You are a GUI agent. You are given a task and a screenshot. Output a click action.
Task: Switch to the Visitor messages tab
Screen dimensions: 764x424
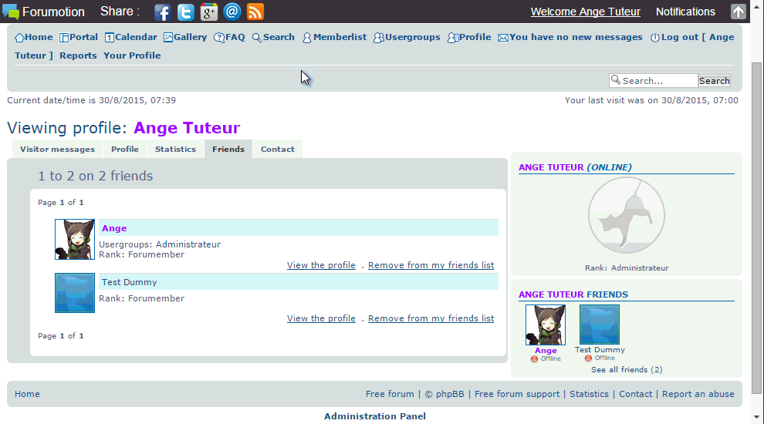[58, 149]
